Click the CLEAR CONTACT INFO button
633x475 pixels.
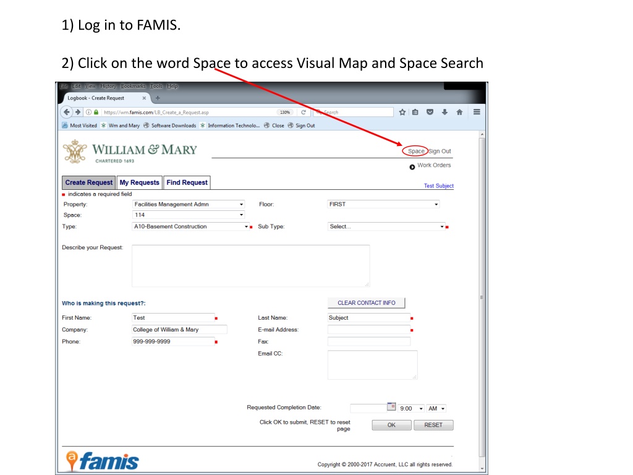click(x=366, y=303)
